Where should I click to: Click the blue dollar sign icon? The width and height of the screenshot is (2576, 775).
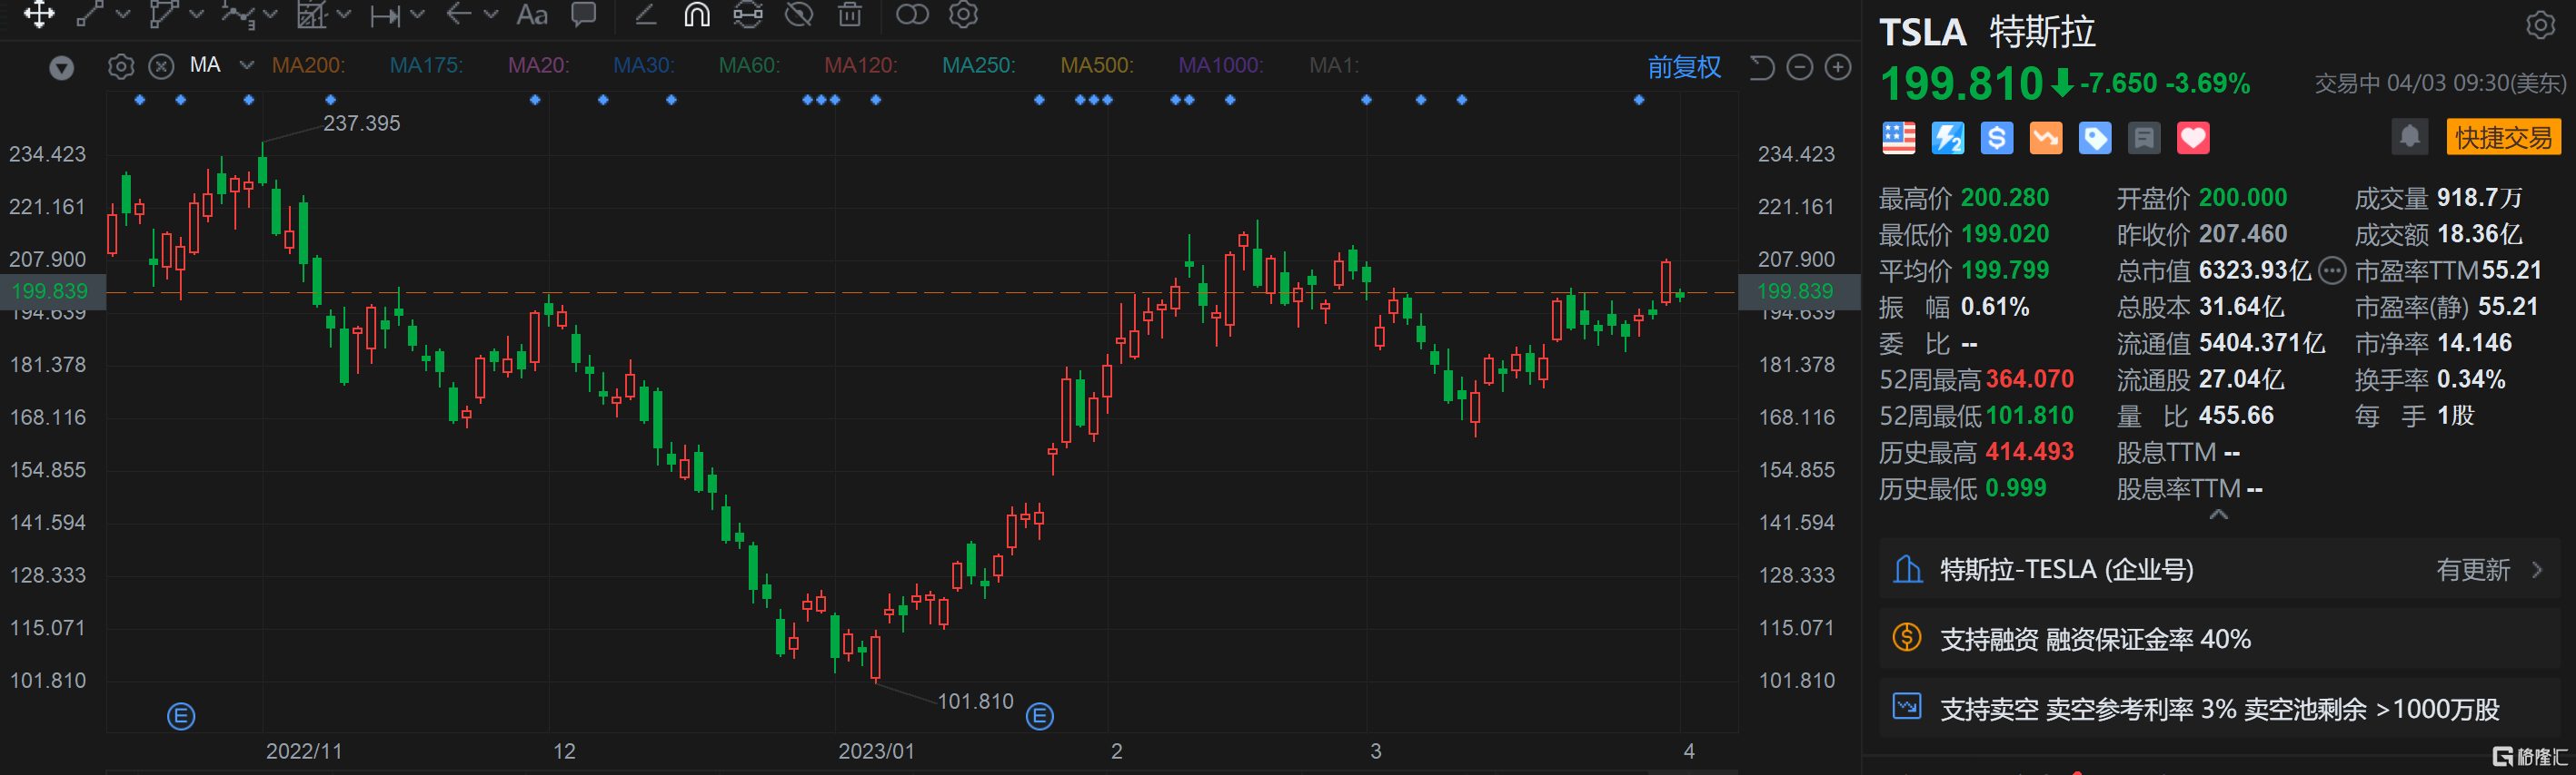tap(1996, 138)
